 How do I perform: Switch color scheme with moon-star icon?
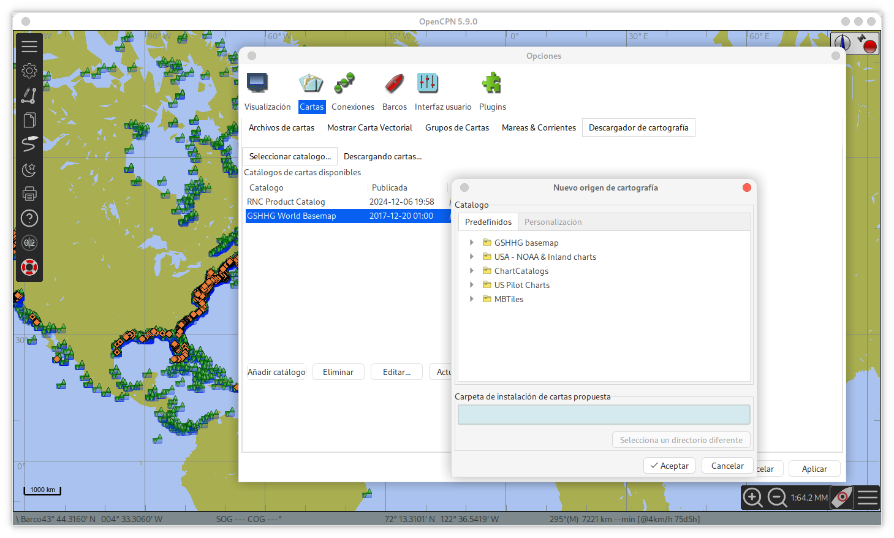pos(29,169)
